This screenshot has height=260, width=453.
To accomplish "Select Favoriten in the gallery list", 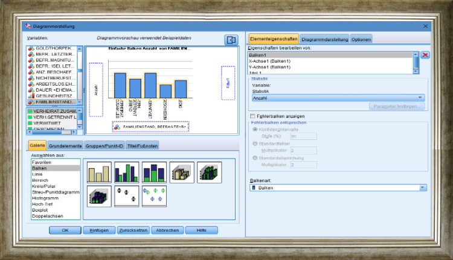I will coord(56,162).
